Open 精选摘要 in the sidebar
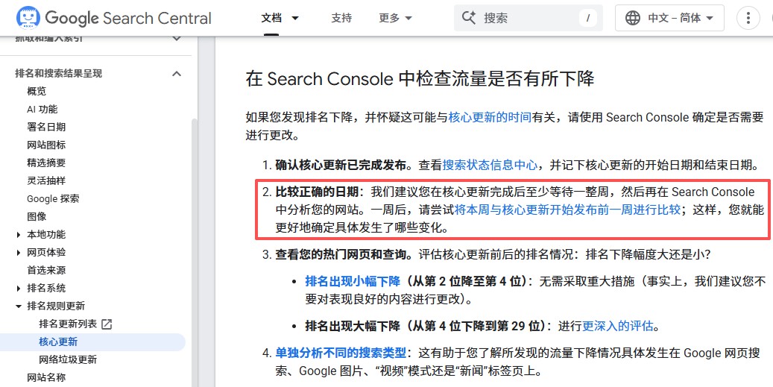This screenshot has height=387, width=773. click(46, 163)
